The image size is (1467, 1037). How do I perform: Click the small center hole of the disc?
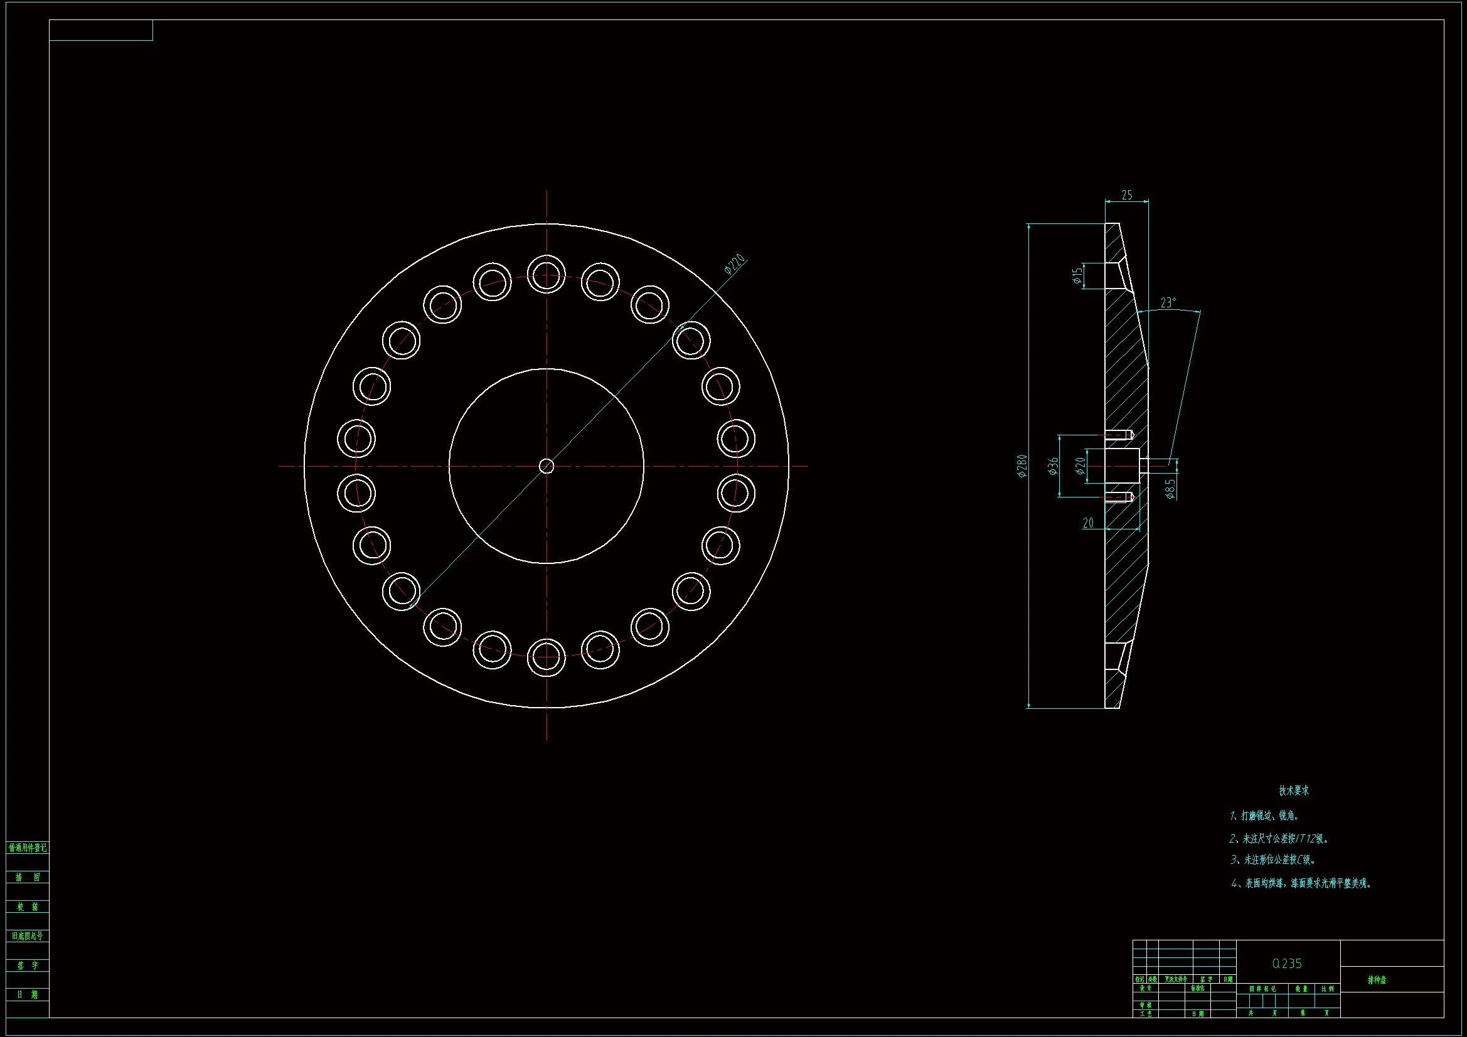pyautogui.click(x=547, y=465)
